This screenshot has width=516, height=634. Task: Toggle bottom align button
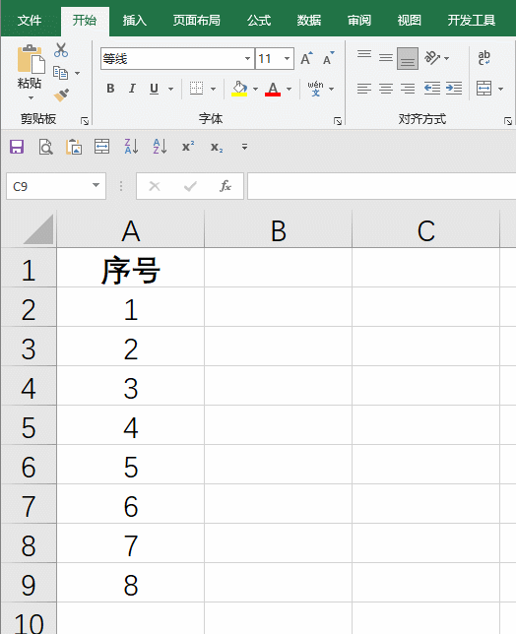click(x=408, y=58)
